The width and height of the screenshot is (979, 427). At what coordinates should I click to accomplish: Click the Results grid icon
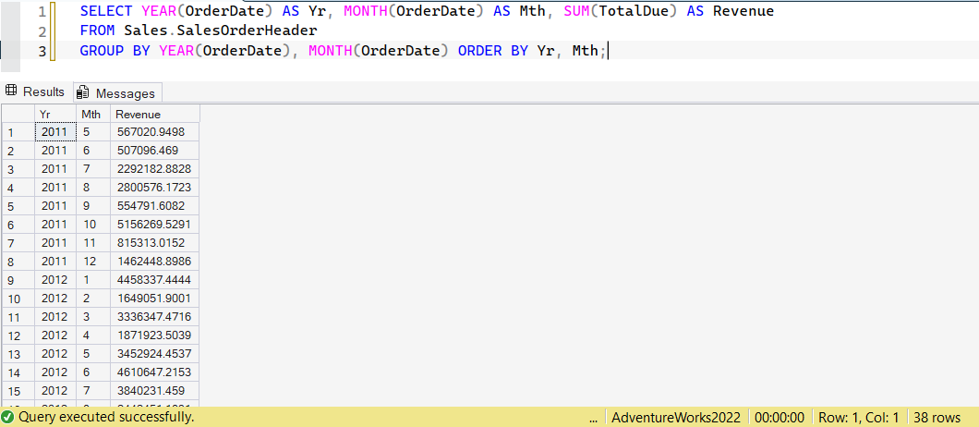coord(10,91)
